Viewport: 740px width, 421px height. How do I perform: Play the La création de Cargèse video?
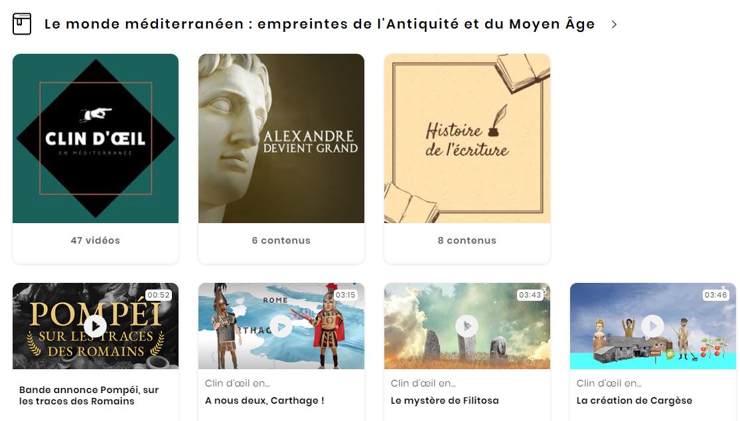[x=652, y=325]
